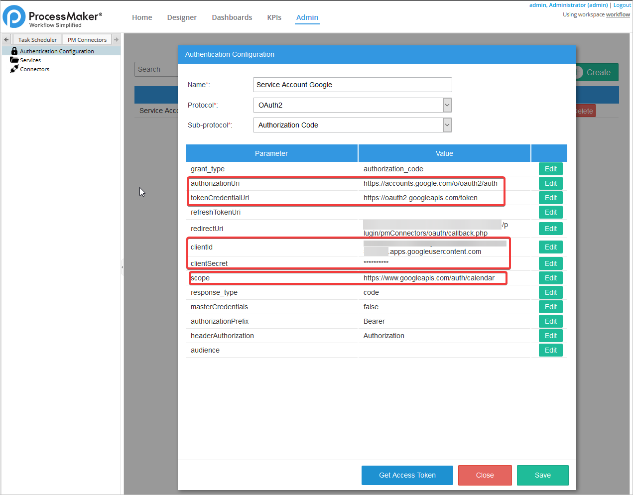Click the left panel collapse handle

pos(122,267)
